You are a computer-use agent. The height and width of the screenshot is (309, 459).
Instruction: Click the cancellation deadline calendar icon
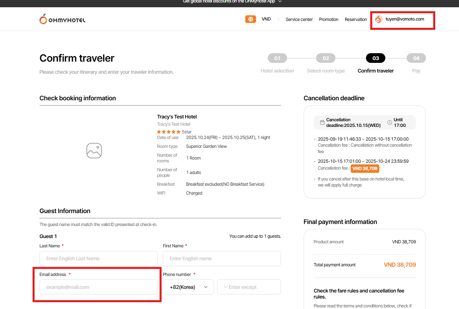click(322, 122)
